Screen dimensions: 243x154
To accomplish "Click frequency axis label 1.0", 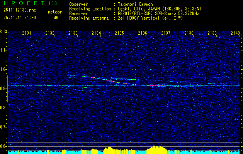I will [3, 69].
